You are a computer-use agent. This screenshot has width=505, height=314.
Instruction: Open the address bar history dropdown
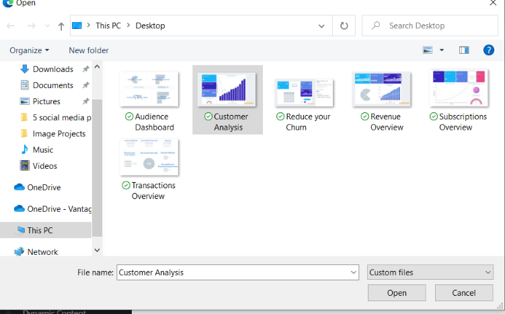coord(321,26)
